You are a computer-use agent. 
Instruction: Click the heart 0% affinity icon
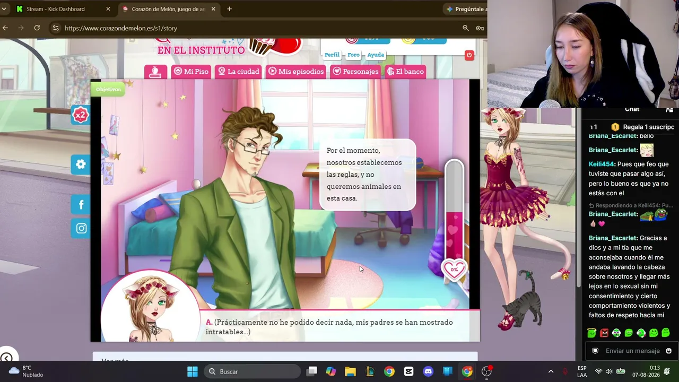click(454, 270)
